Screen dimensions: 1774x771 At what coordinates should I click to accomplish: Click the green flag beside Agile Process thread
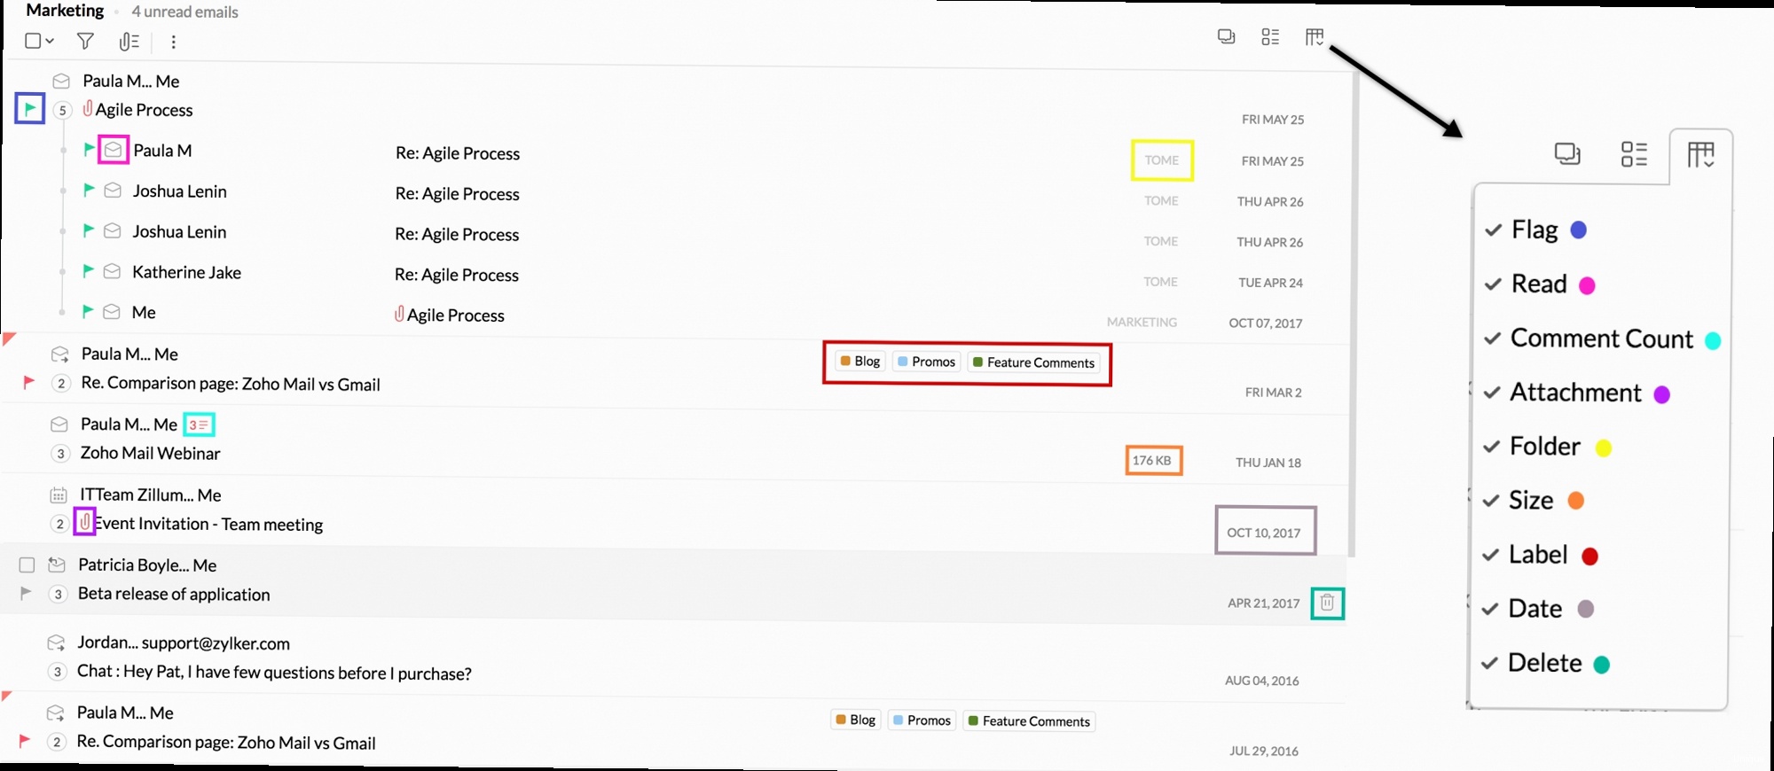pyautogui.click(x=30, y=109)
